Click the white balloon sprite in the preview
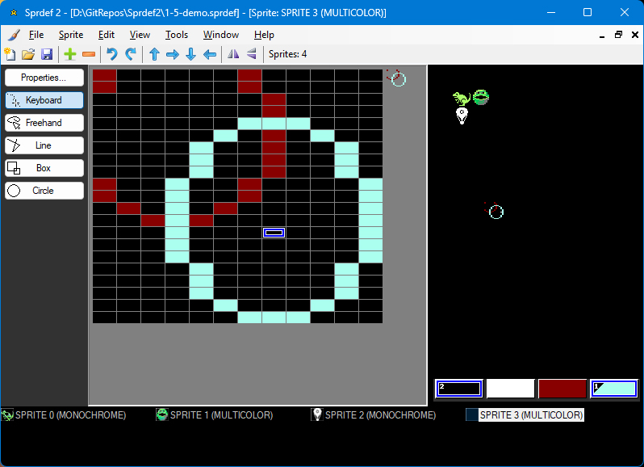The height and width of the screenshot is (467, 644). coord(462,116)
